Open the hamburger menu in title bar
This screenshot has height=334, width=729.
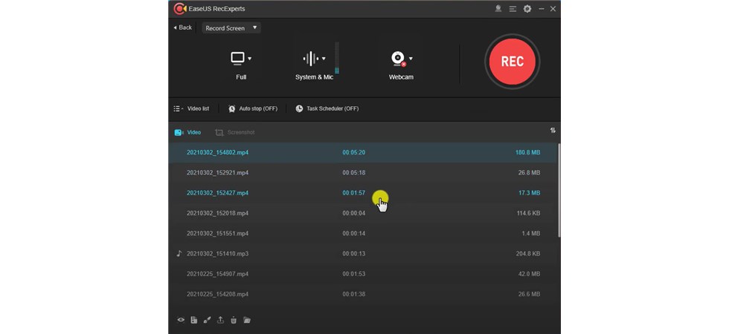tap(513, 9)
